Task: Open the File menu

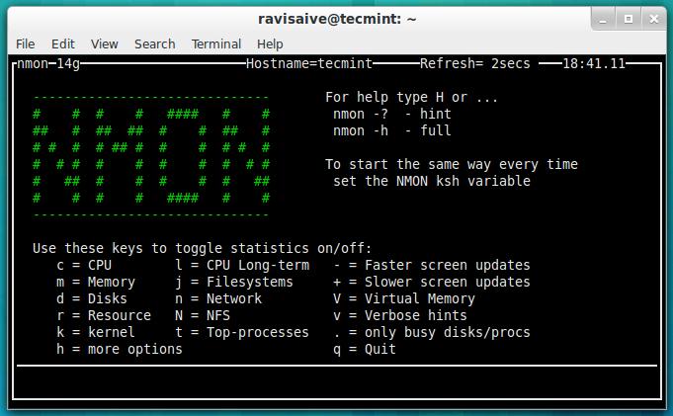Action: coord(25,43)
